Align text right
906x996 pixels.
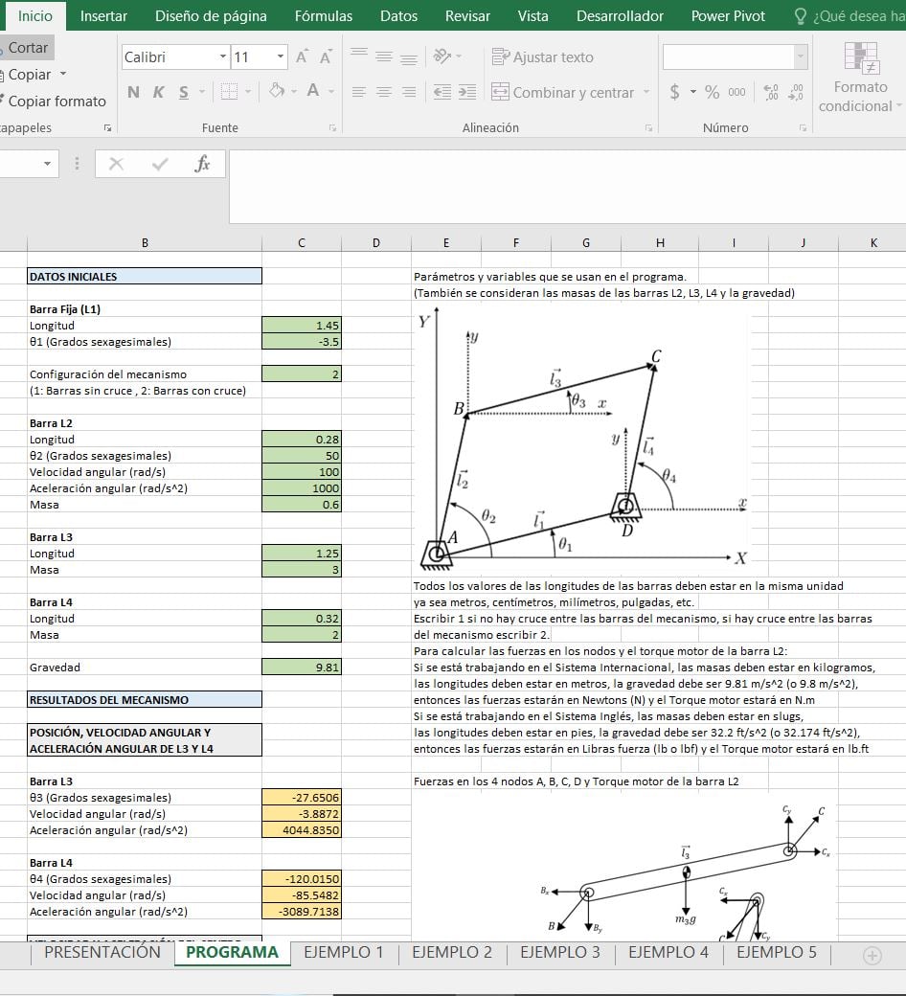coord(409,92)
